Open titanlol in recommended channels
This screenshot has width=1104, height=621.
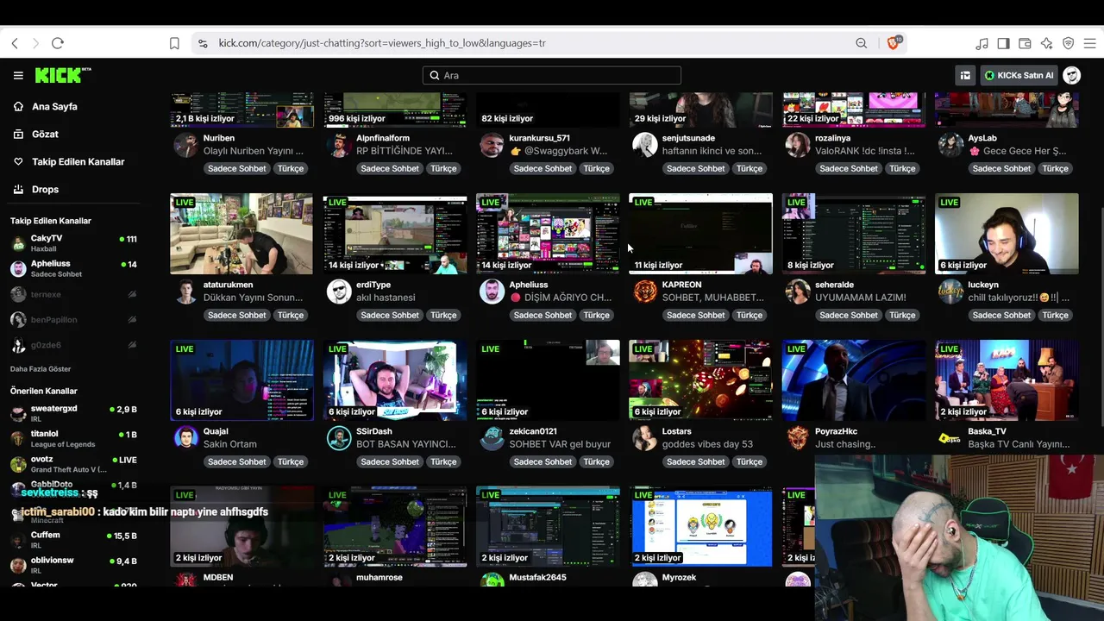coord(73,438)
